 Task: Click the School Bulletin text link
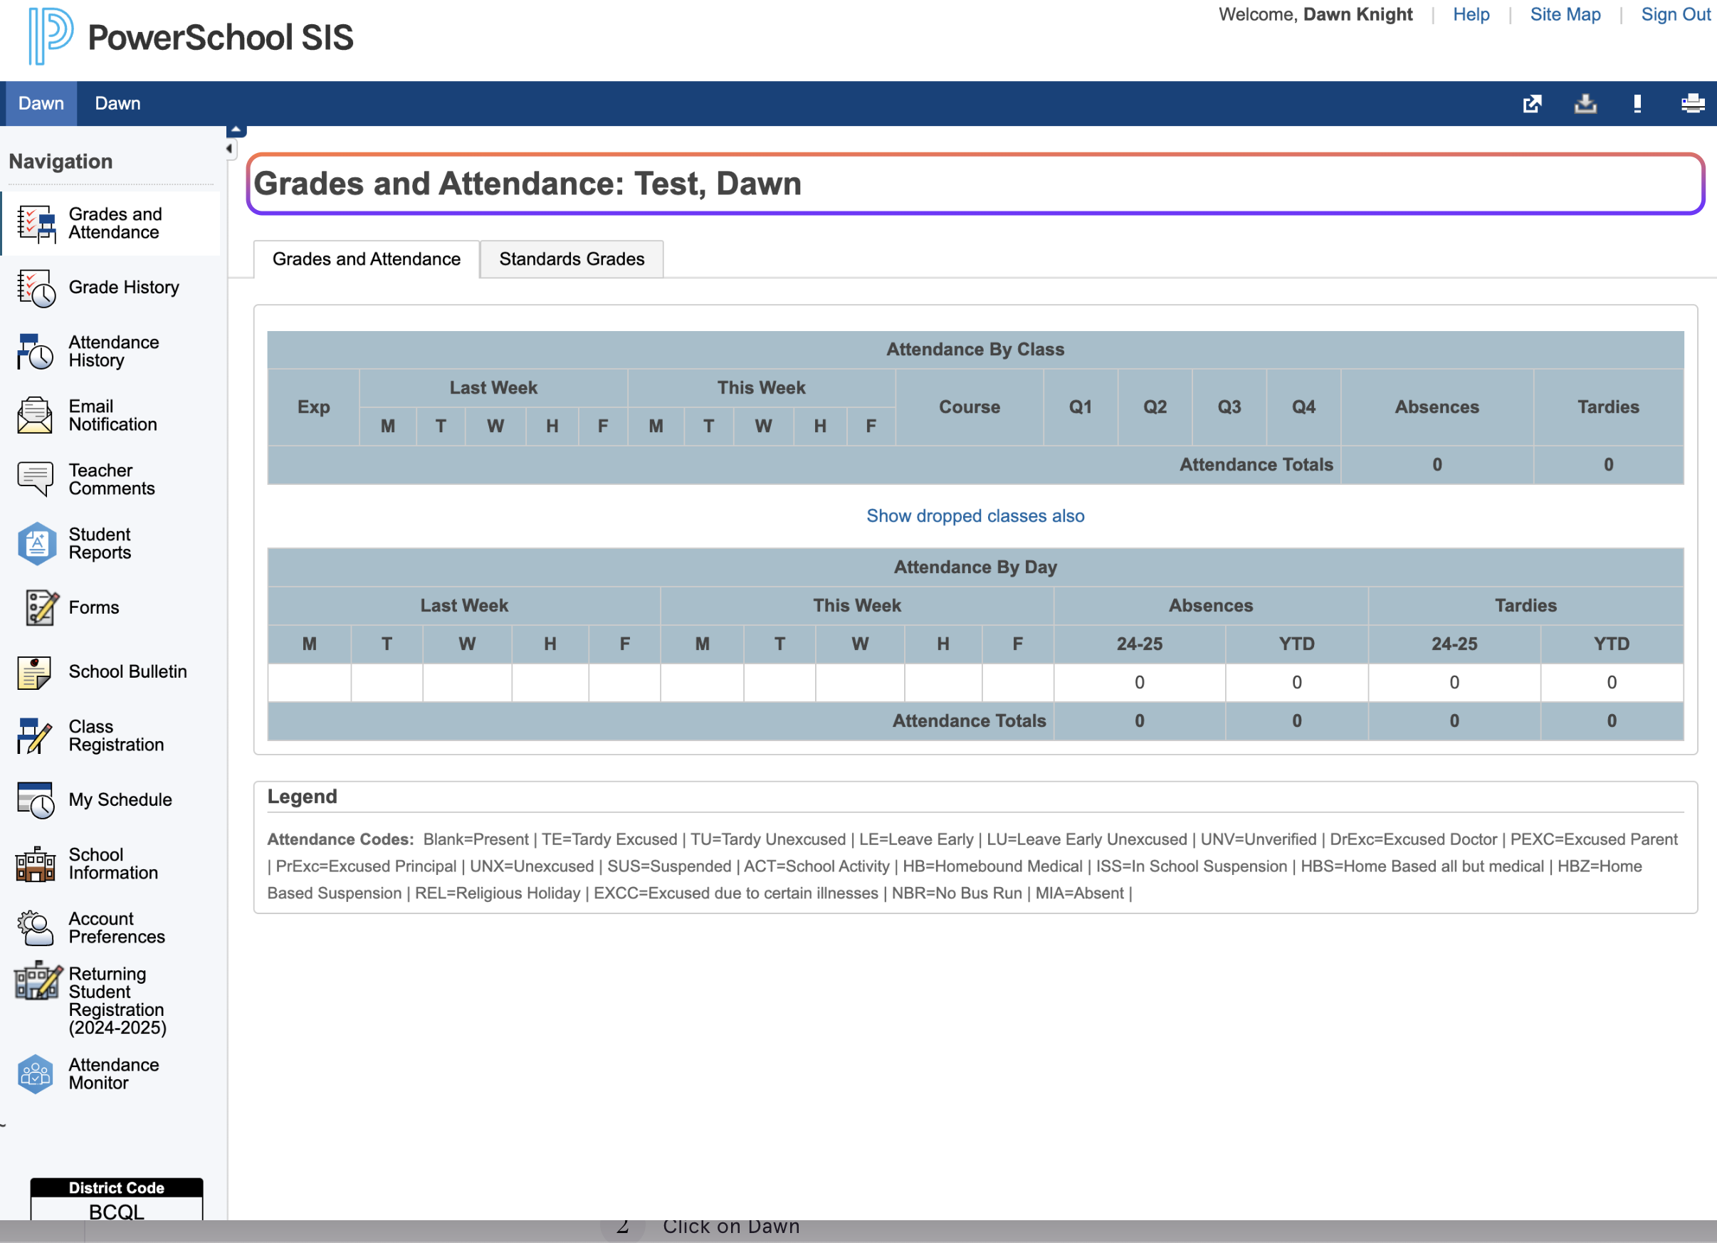point(127,672)
